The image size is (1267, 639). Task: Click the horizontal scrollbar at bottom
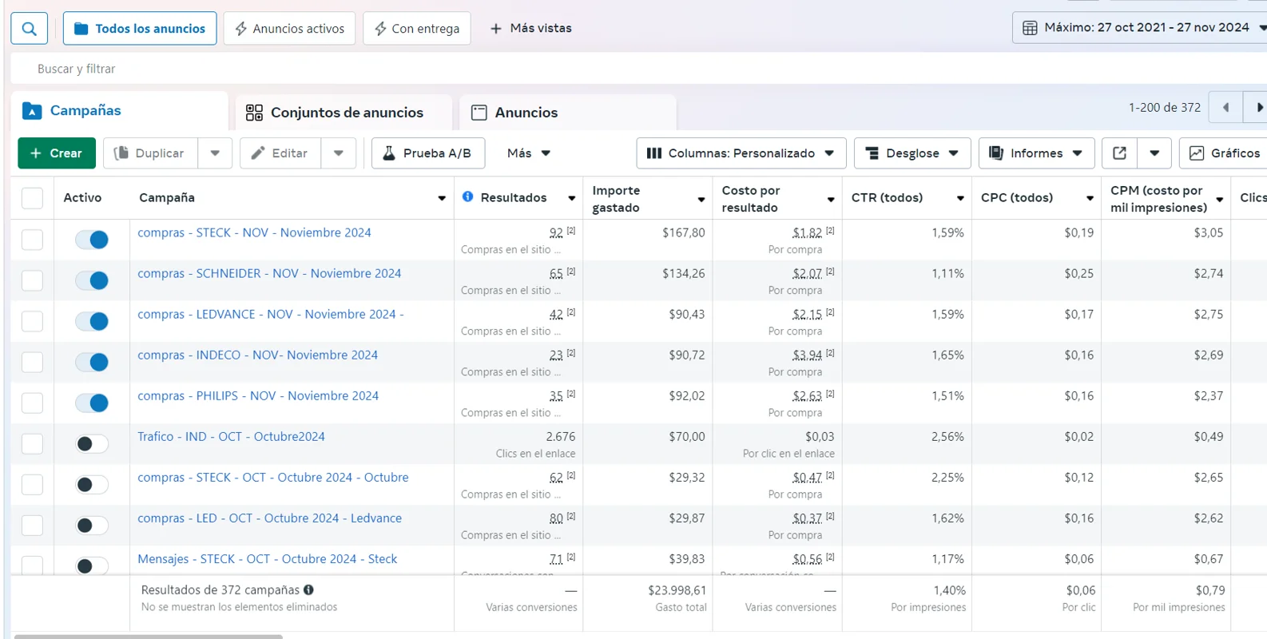point(149,636)
